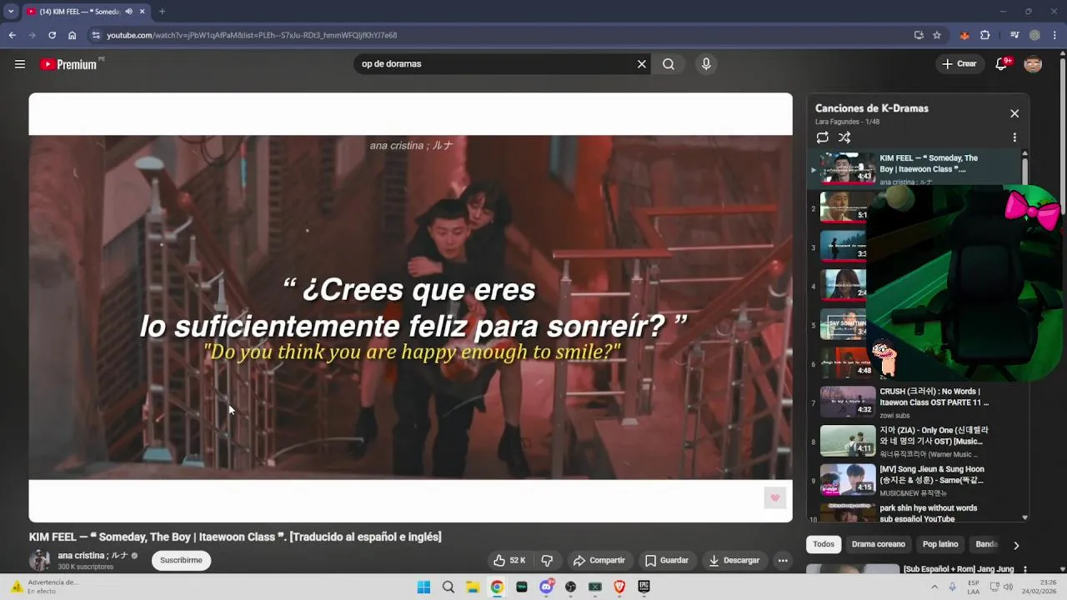Toggle playlist shuffle
1067x600 pixels.
coord(844,137)
